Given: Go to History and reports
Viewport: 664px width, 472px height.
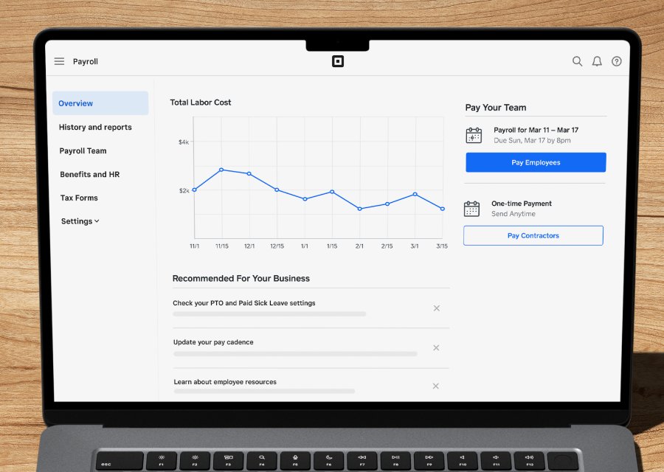Looking at the screenshot, I should 95,127.
